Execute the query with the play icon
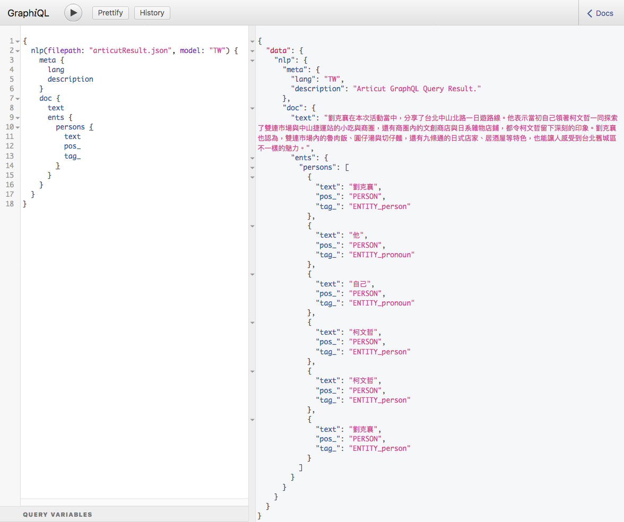Viewport: 624px width, 522px height. [x=73, y=12]
